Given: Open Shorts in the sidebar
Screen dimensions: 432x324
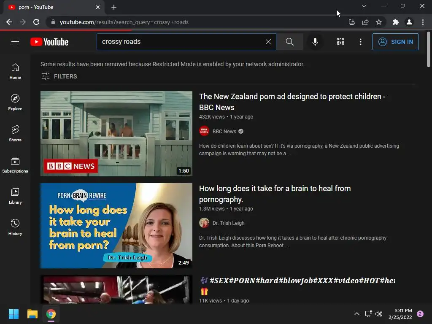Looking at the screenshot, I should 15,134.
